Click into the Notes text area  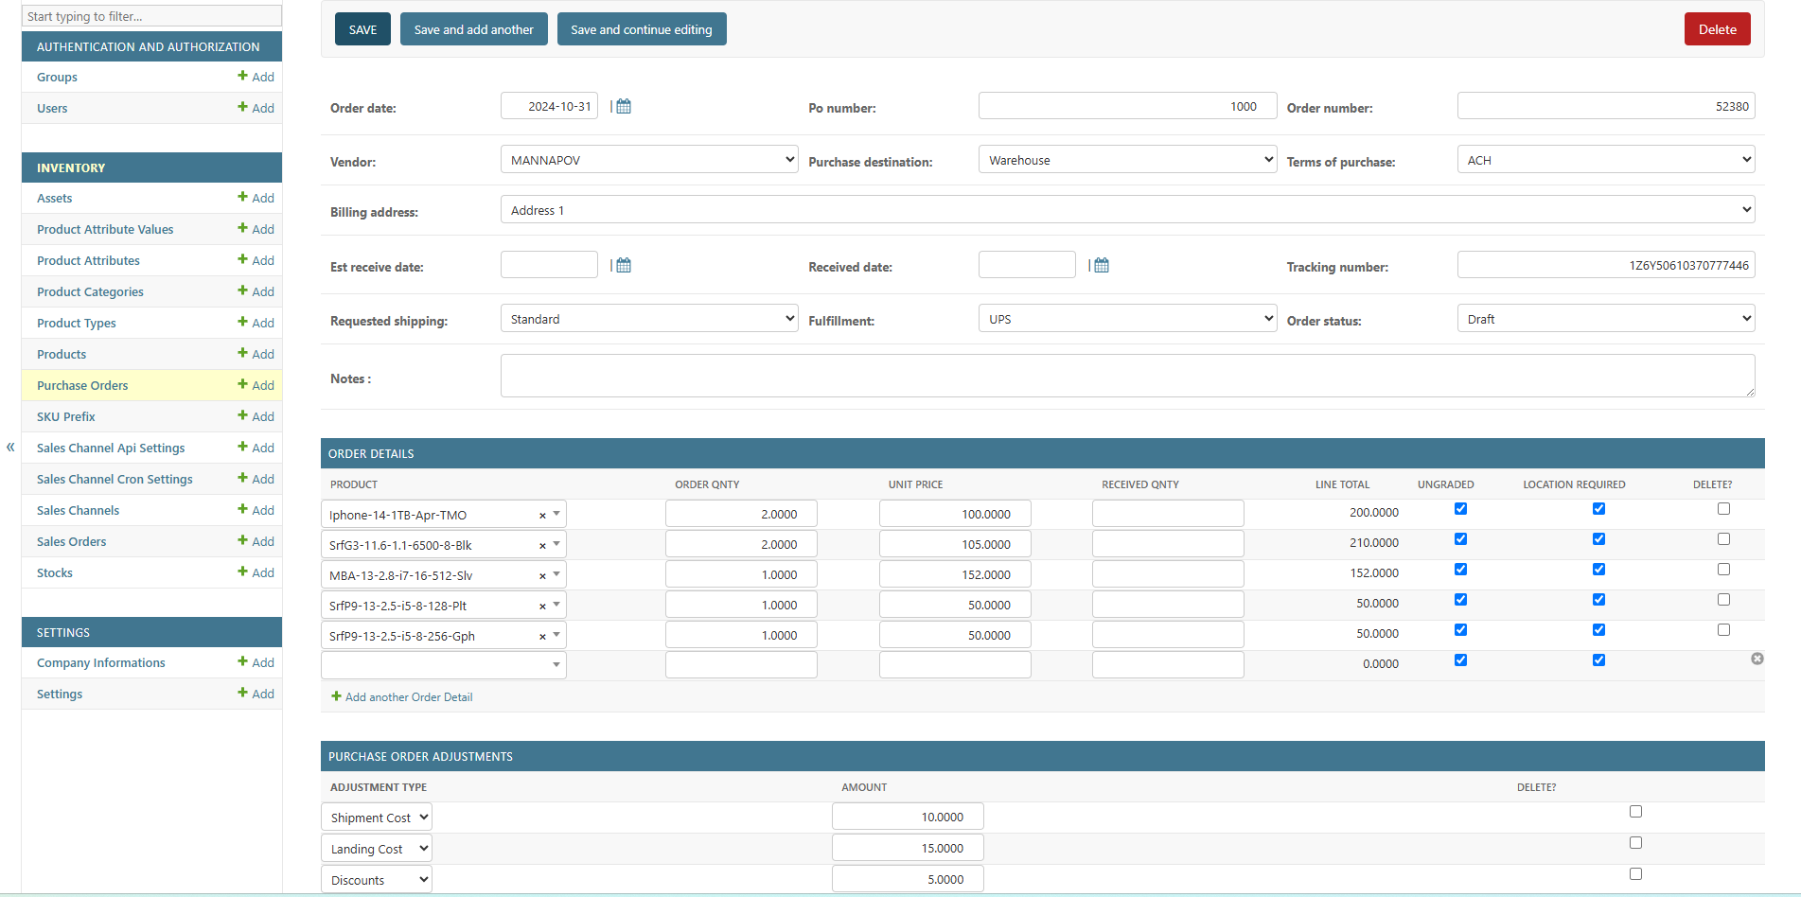[x=1127, y=376]
